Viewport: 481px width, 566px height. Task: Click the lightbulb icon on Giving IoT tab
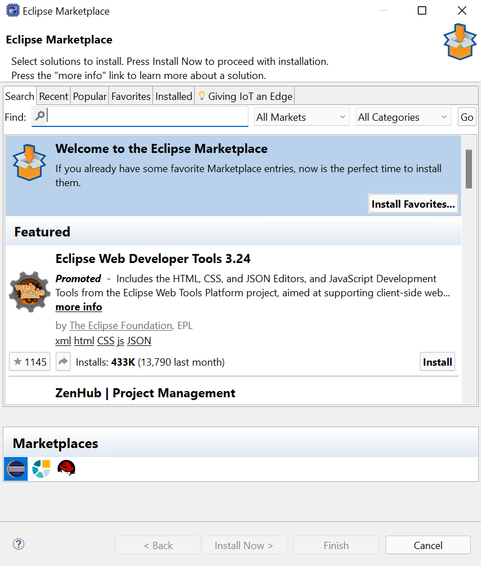202,96
